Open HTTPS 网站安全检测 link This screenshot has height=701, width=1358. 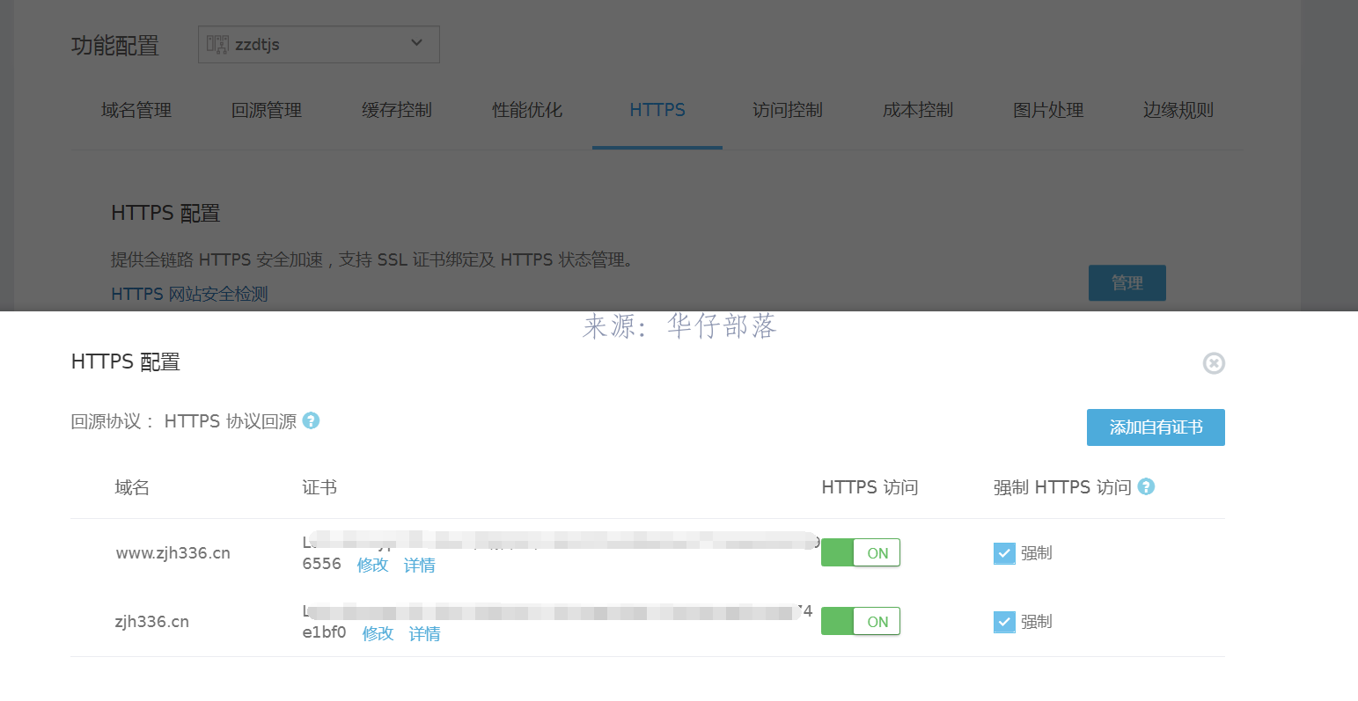pyautogui.click(x=189, y=294)
